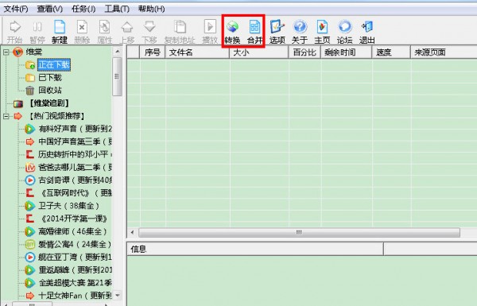The width and height of the screenshot is (477, 306).
Task: Collapse the 热门视频推荐 tree node
Action: [6, 116]
